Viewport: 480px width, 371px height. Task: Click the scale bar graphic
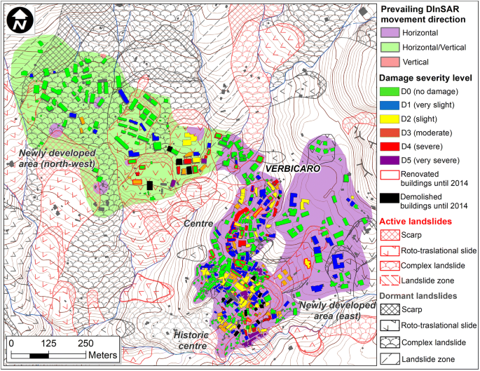coord(48,356)
